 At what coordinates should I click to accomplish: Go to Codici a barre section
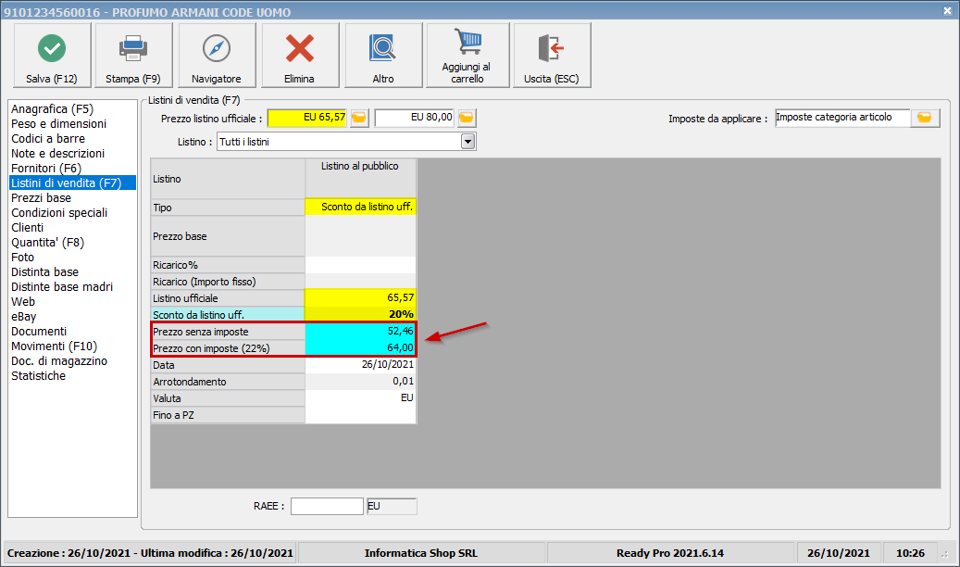[48, 139]
